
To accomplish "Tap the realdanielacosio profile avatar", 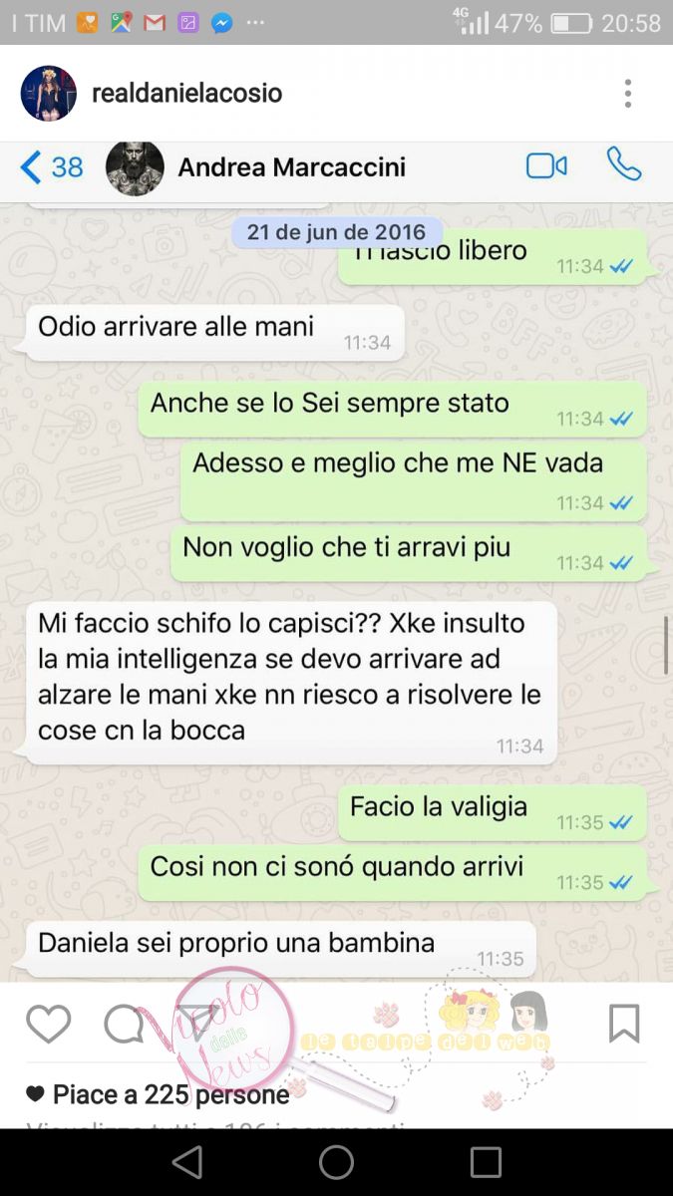I will pyautogui.click(x=49, y=94).
